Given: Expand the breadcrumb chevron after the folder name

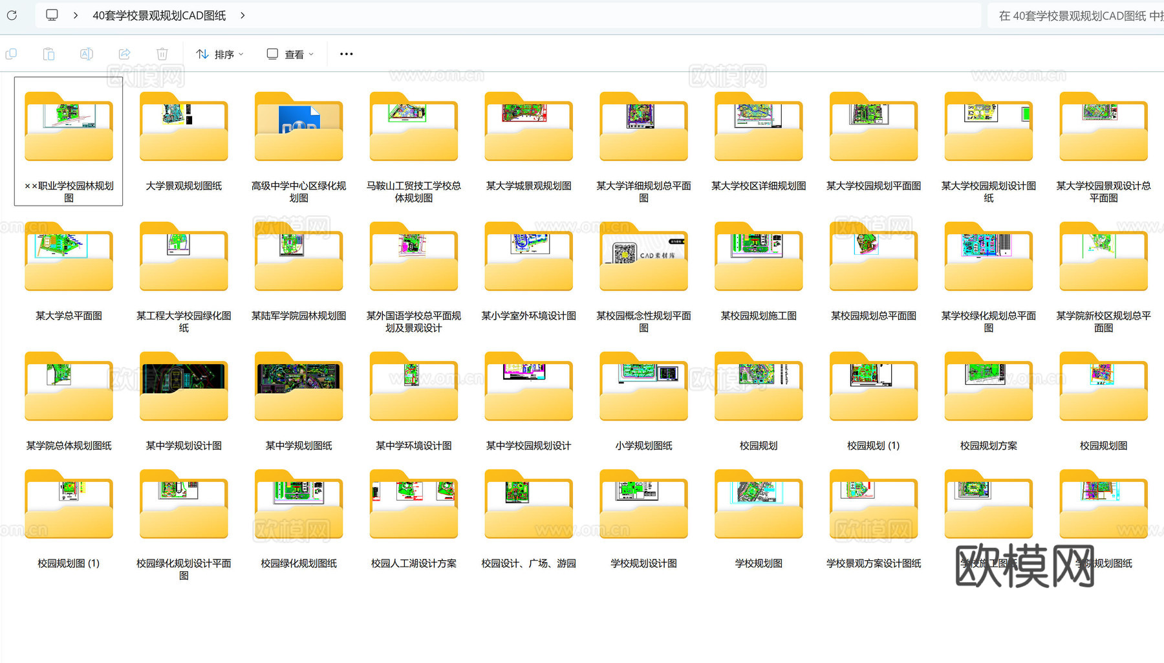Looking at the screenshot, I should [242, 14].
